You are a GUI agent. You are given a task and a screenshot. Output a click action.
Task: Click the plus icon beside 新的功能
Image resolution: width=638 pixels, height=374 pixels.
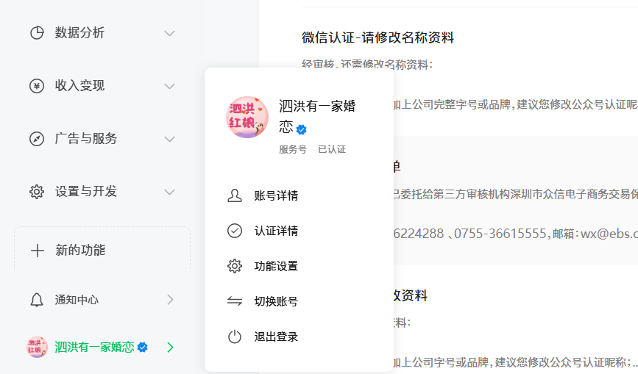37,251
